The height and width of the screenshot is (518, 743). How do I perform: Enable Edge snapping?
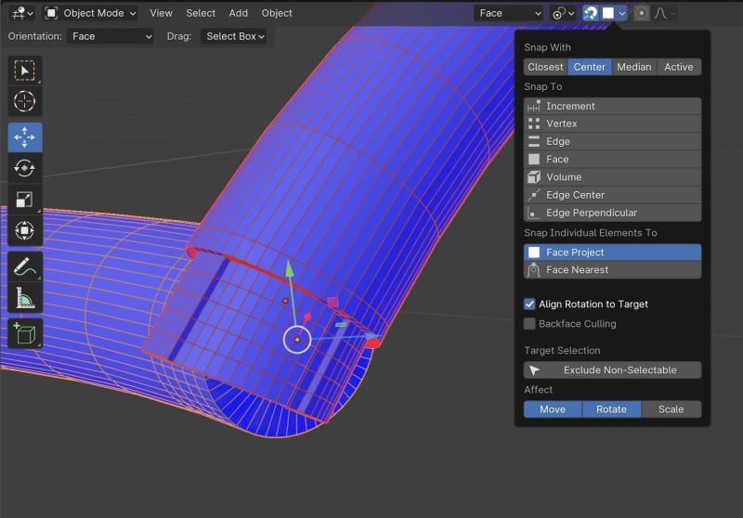[x=612, y=142]
